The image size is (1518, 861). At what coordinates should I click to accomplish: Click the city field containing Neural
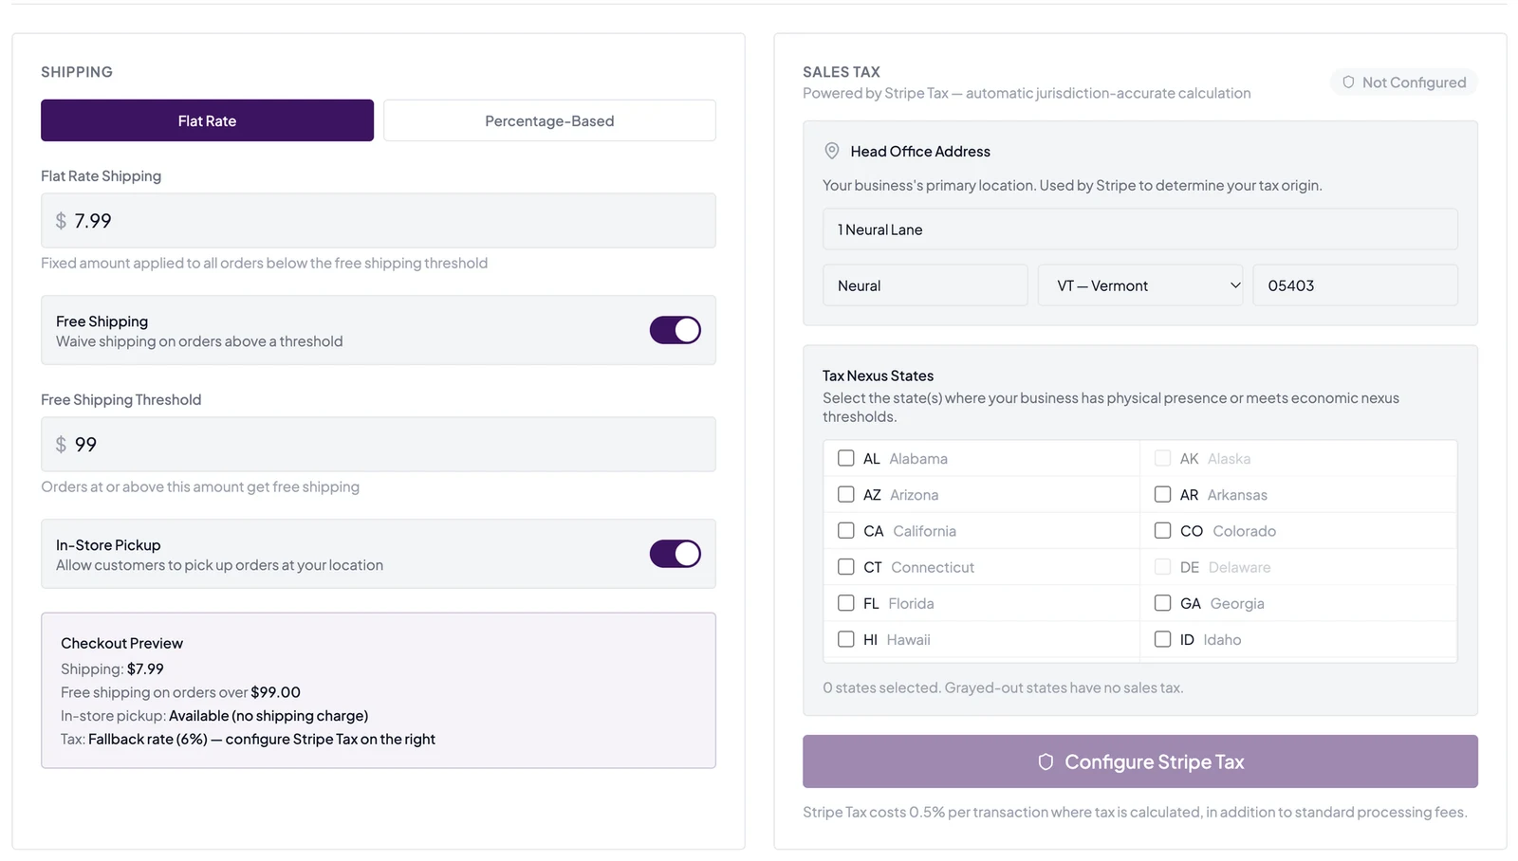point(925,285)
